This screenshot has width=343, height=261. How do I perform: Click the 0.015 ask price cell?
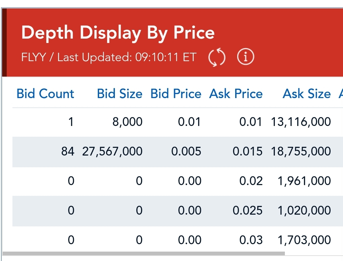pos(247,151)
